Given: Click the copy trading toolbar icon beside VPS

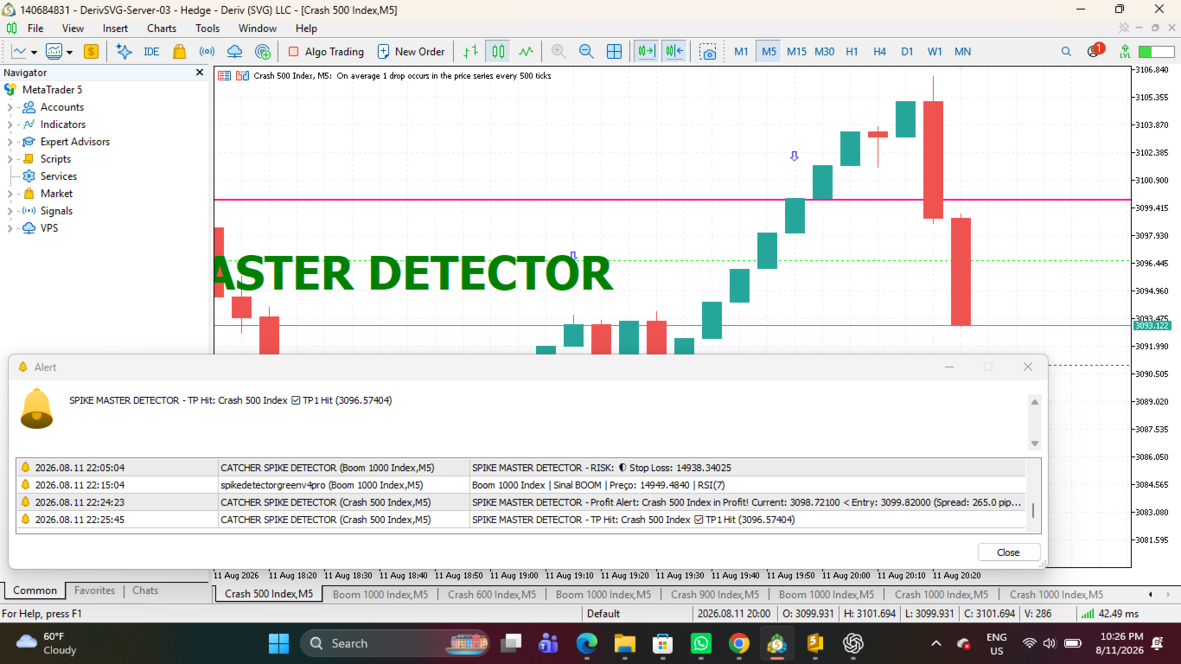Looking at the screenshot, I should click(x=262, y=52).
